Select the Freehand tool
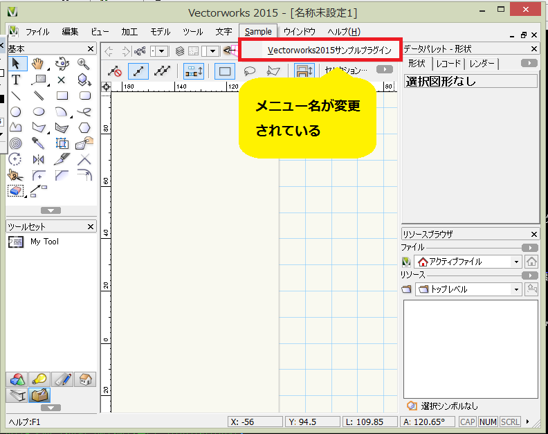Image resolution: width=548 pixels, height=434 pixels. [84, 112]
